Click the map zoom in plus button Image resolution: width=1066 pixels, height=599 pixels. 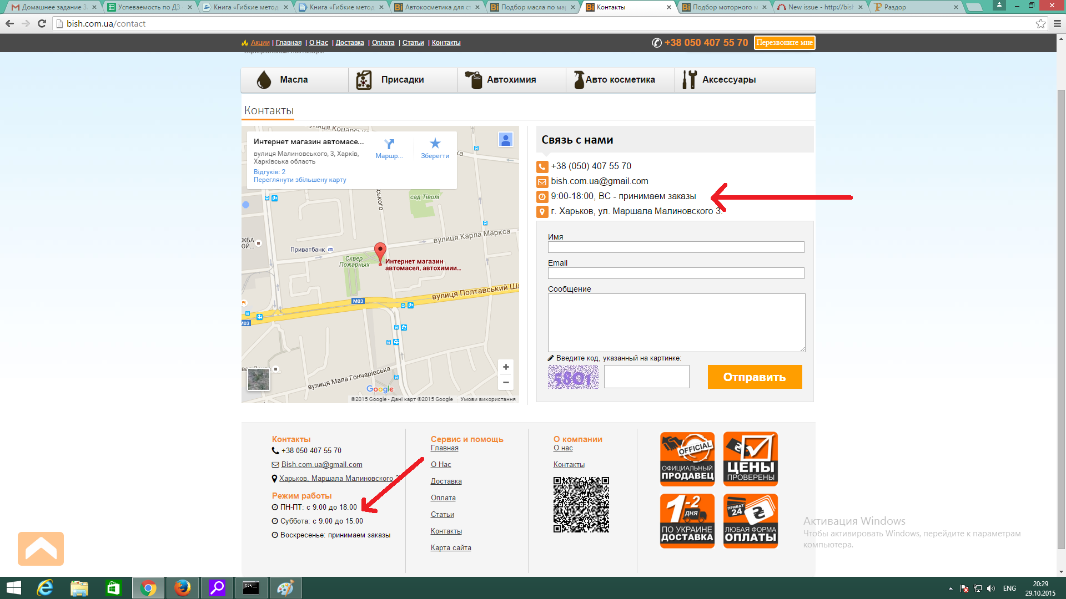pos(505,367)
